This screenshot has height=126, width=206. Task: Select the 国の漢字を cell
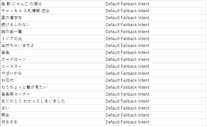point(53,18)
